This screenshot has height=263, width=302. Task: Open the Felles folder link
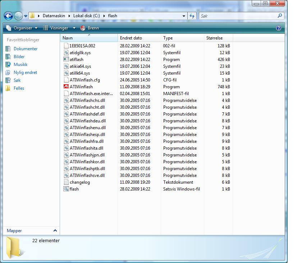19,88
